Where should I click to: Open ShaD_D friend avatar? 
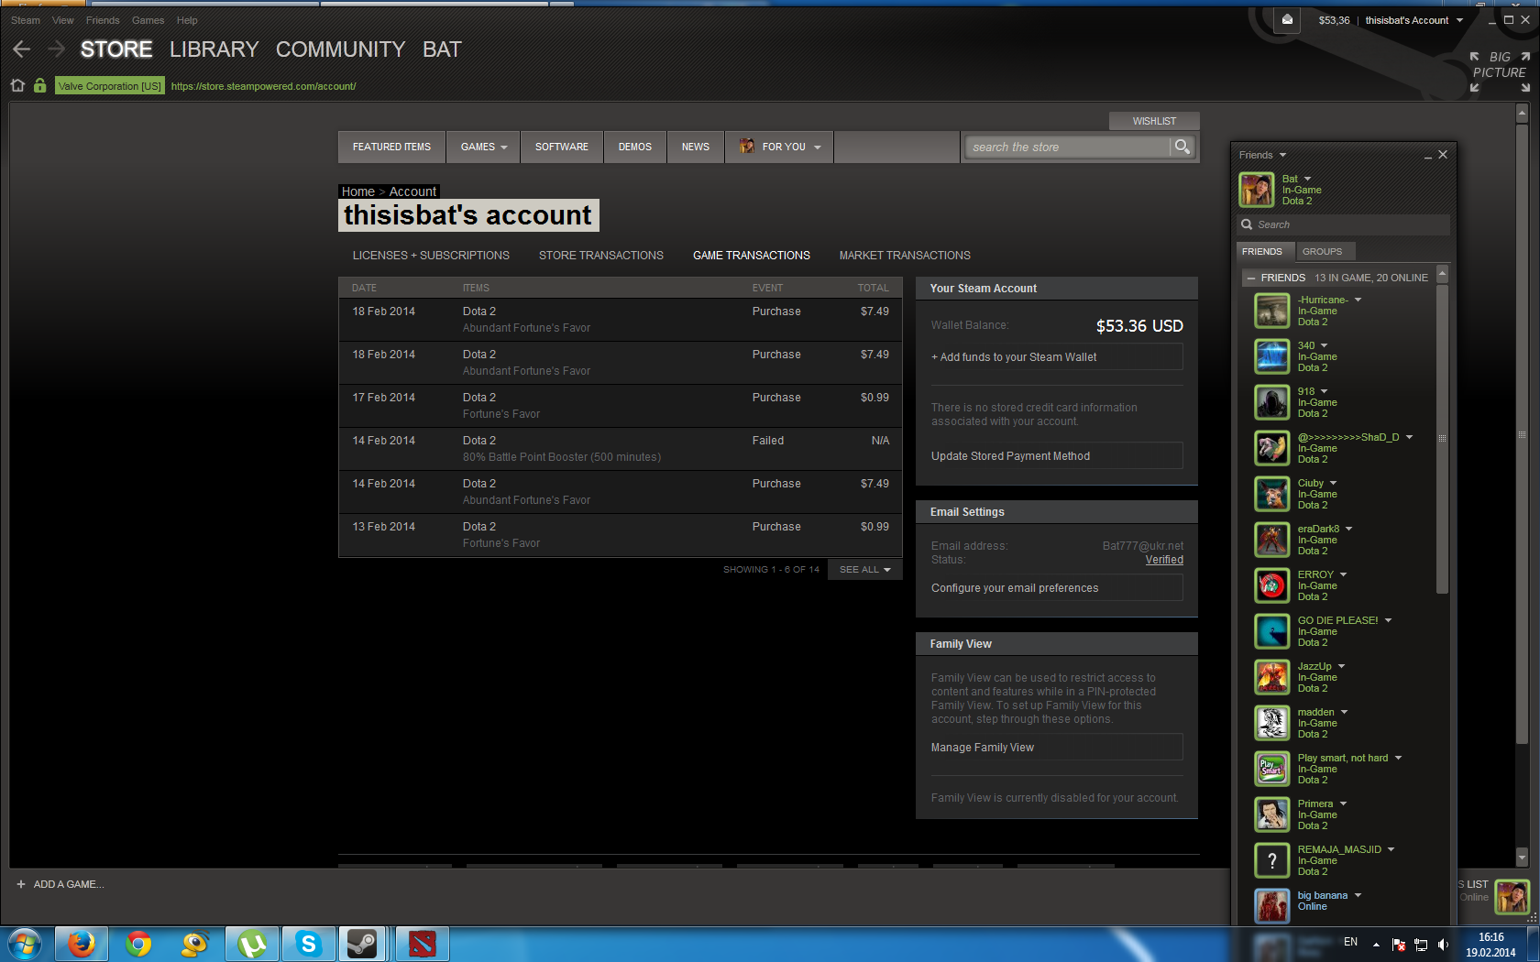click(1271, 448)
